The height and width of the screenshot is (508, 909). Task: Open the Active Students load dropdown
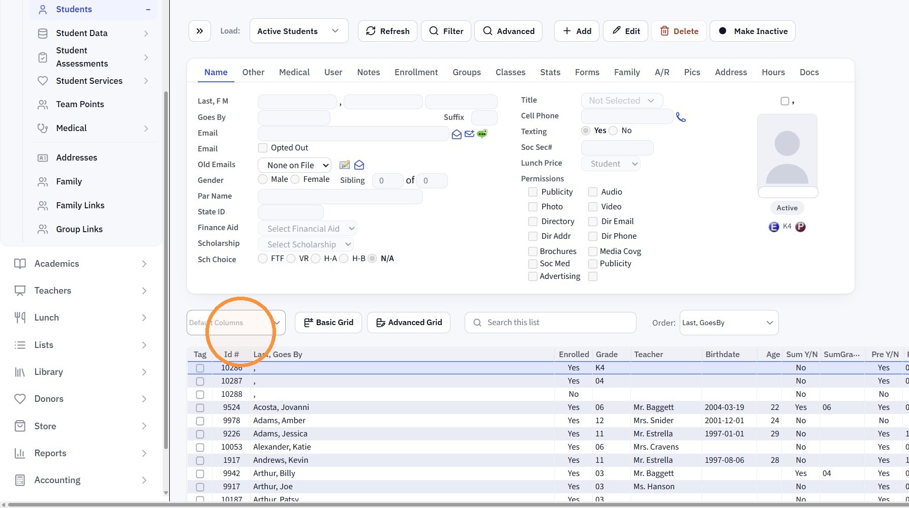299,31
